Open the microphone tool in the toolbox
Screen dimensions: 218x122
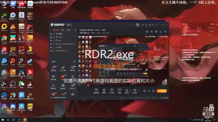coord(53,68)
